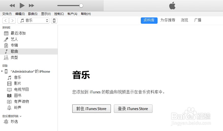Click the 铃声 bell icon
Viewport: 223px width, 131px height.
(x=9, y=108)
